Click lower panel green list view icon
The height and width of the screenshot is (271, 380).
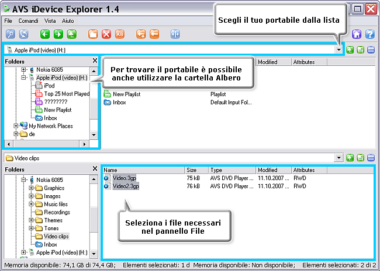(361, 158)
